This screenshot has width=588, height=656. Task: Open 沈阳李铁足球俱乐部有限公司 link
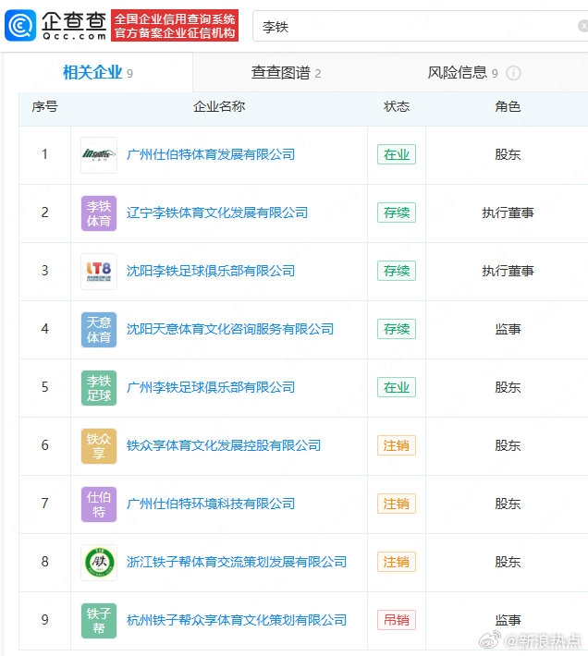pos(211,271)
